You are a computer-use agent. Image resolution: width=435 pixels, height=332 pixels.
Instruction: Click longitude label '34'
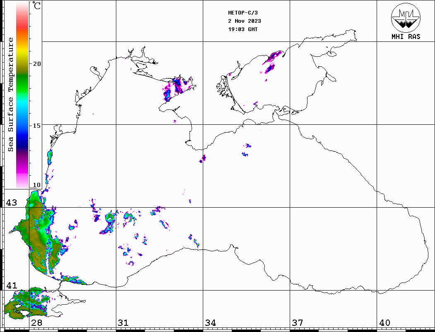(x=210, y=323)
